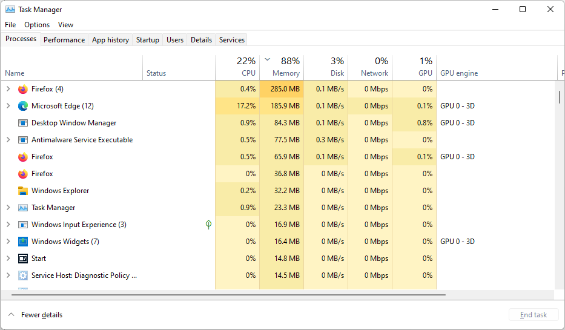Expand Service Host: Diagnostic Policy row
This screenshot has width=565, height=330.
pos(8,275)
